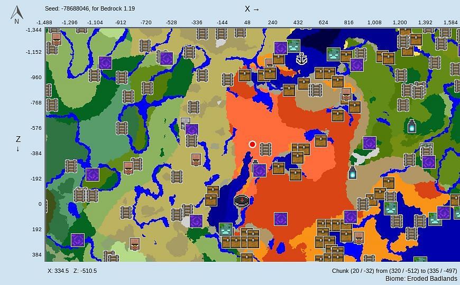This screenshot has width=460, height=285.
Task: Open the ancient city lantern in the dark green forest
Action: point(412,126)
